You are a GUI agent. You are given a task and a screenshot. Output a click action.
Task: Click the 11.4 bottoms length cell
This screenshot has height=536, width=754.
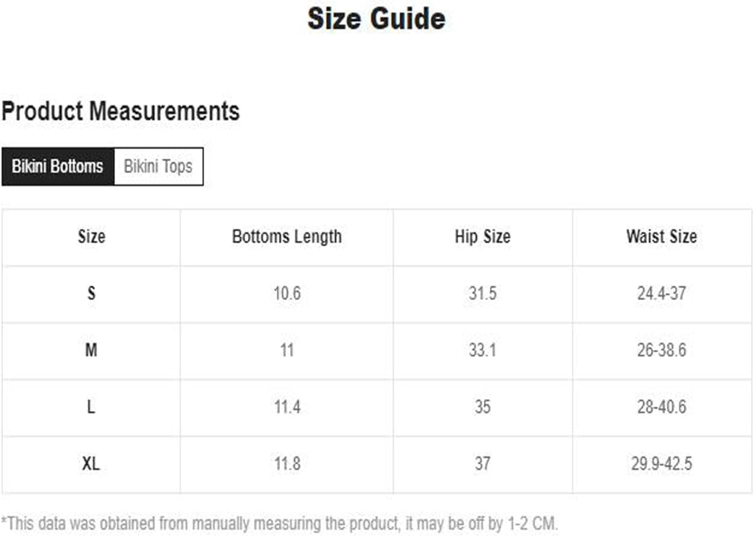coord(287,407)
